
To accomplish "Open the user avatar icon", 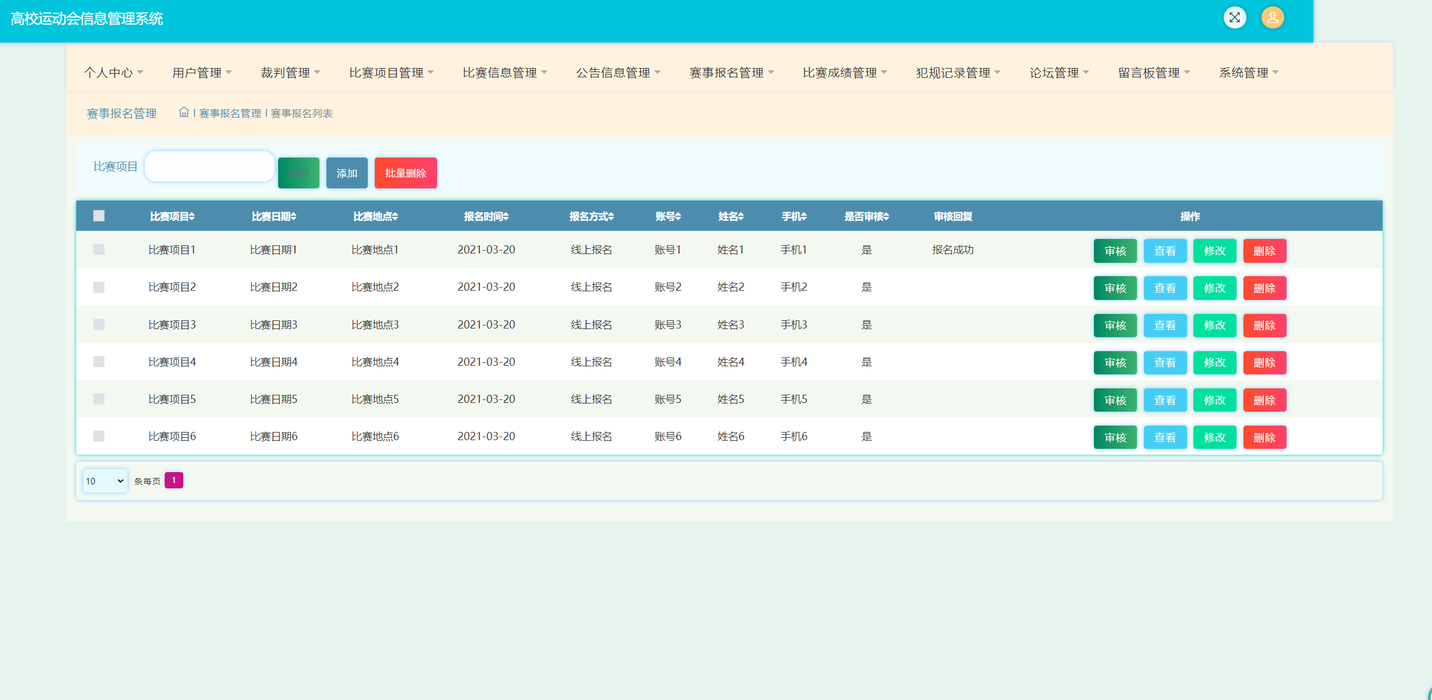I will tap(1273, 17).
